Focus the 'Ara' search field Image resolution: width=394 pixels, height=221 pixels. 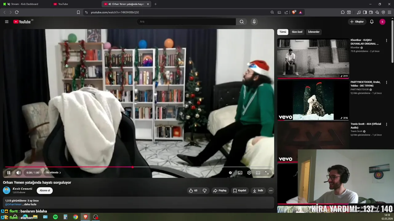pyautogui.click(x=187, y=22)
